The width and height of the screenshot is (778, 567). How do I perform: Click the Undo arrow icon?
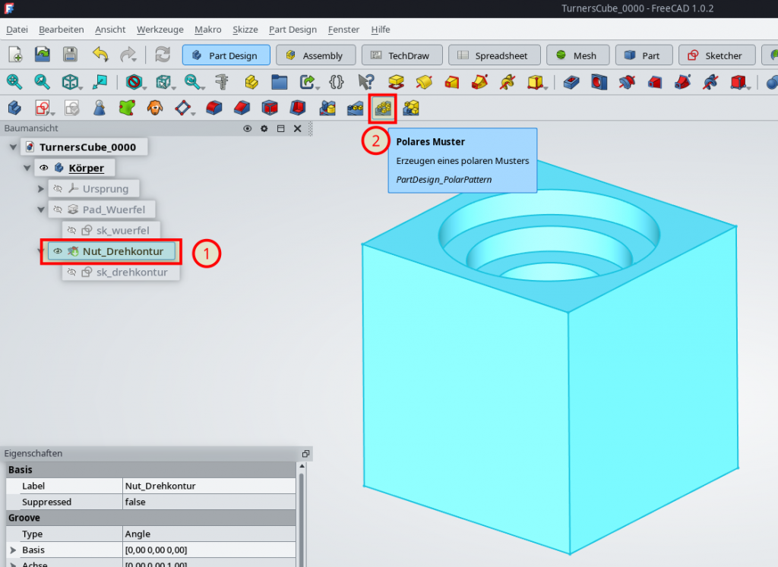[x=100, y=55]
